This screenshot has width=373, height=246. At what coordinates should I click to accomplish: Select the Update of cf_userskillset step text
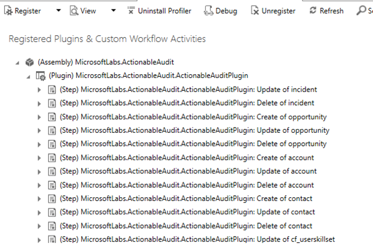(x=197, y=239)
